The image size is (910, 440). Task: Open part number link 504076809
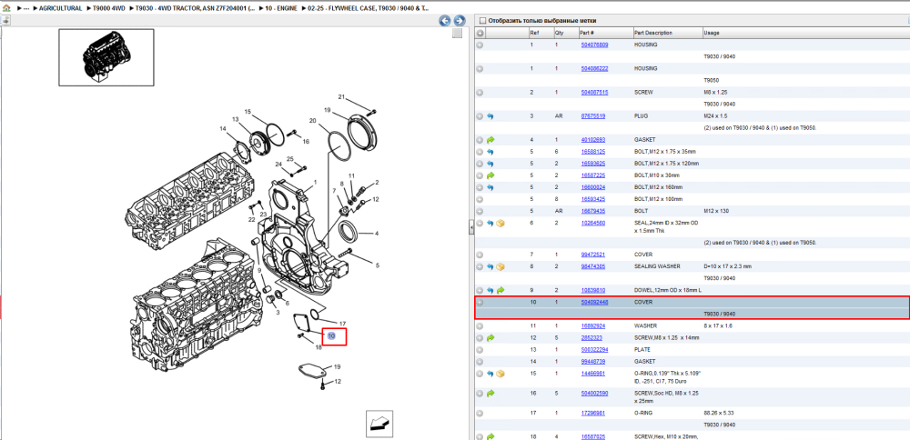(x=594, y=45)
